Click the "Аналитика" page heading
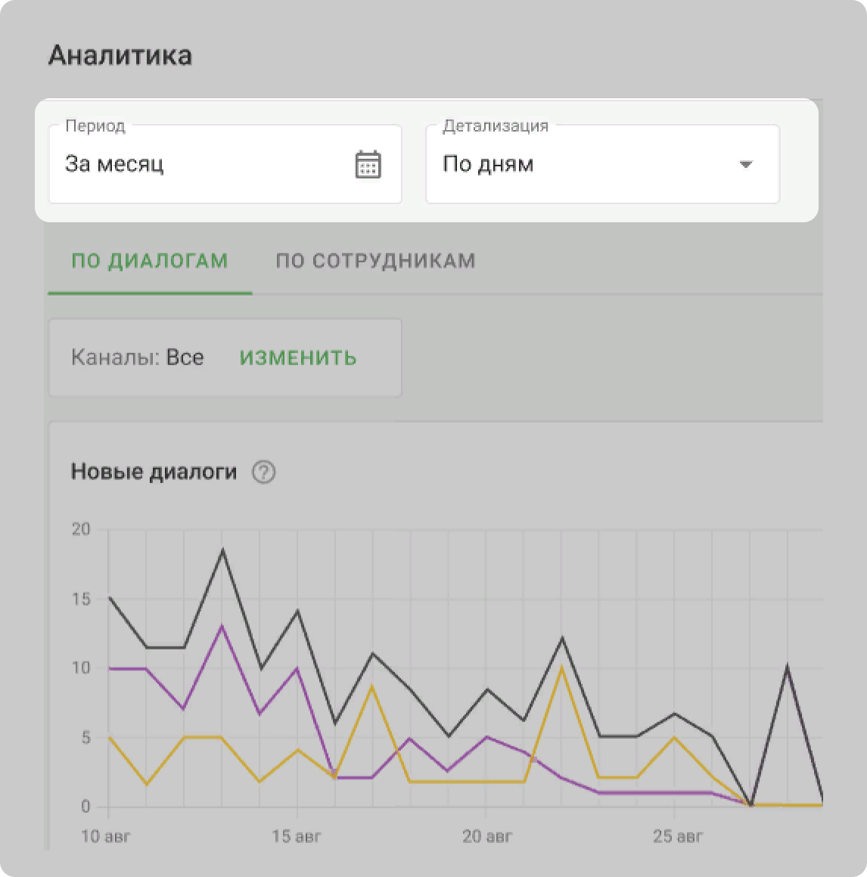Viewport: 867px width, 877px height. pyautogui.click(x=120, y=56)
